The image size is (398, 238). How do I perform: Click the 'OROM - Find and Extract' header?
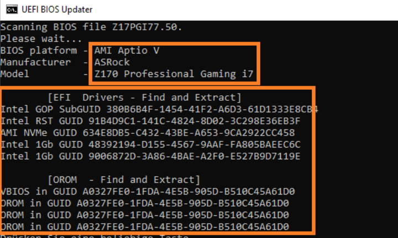tap(123, 180)
